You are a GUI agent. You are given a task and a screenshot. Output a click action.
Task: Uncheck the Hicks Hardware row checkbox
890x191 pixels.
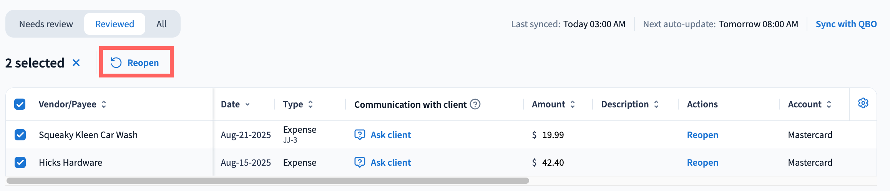20,162
